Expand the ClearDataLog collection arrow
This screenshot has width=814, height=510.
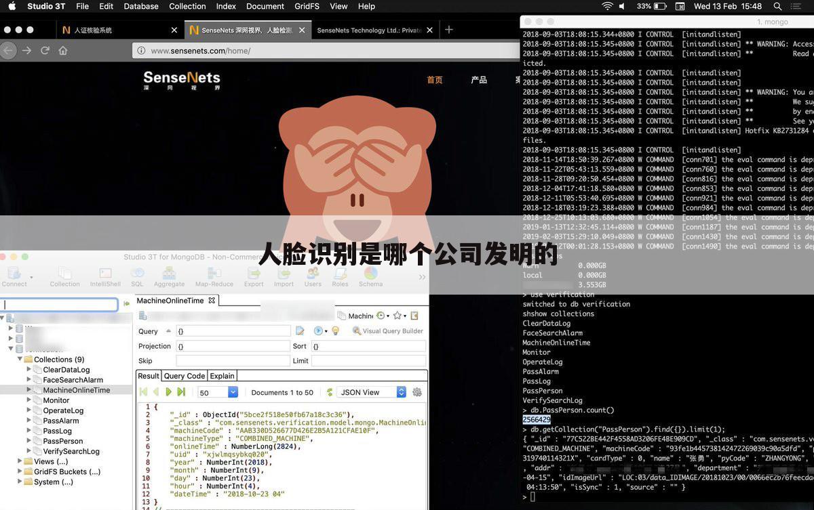(x=28, y=370)
